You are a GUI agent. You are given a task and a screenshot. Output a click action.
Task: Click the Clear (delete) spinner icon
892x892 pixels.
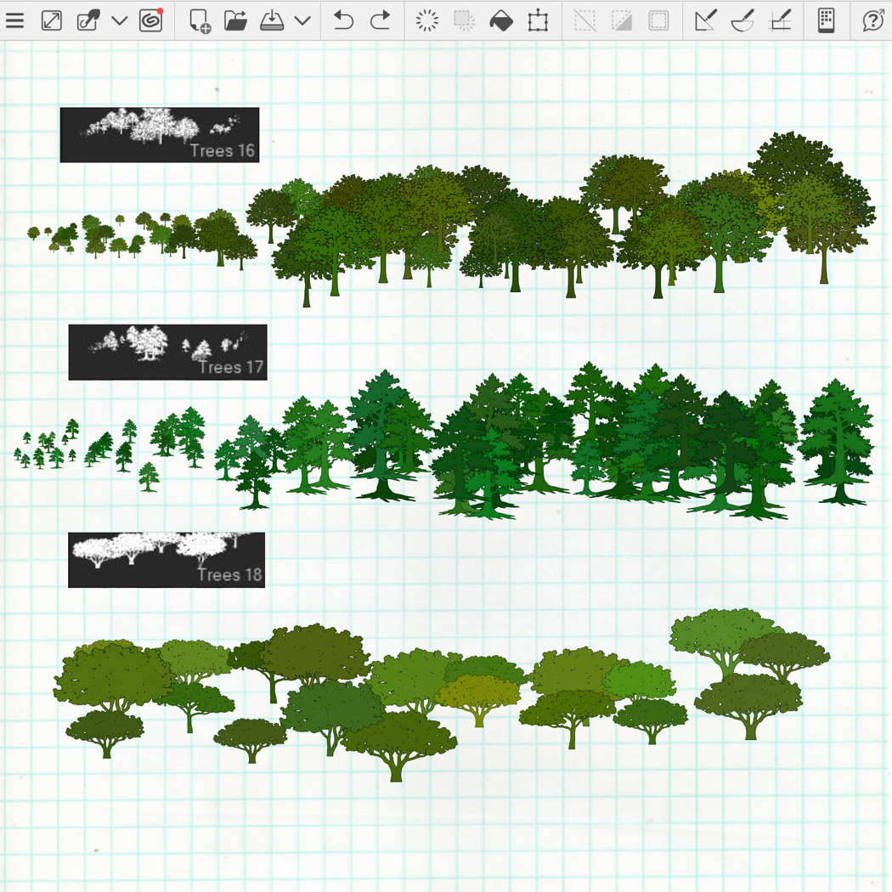click(426, 20)
